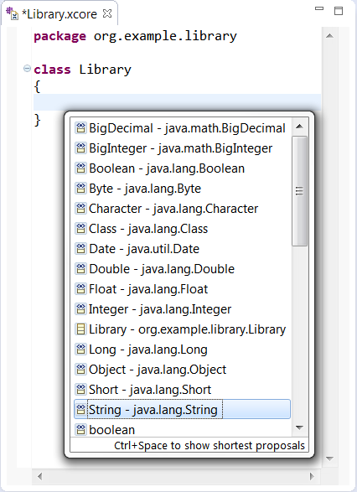Click the data type icon next to Double

click(80, 269)
